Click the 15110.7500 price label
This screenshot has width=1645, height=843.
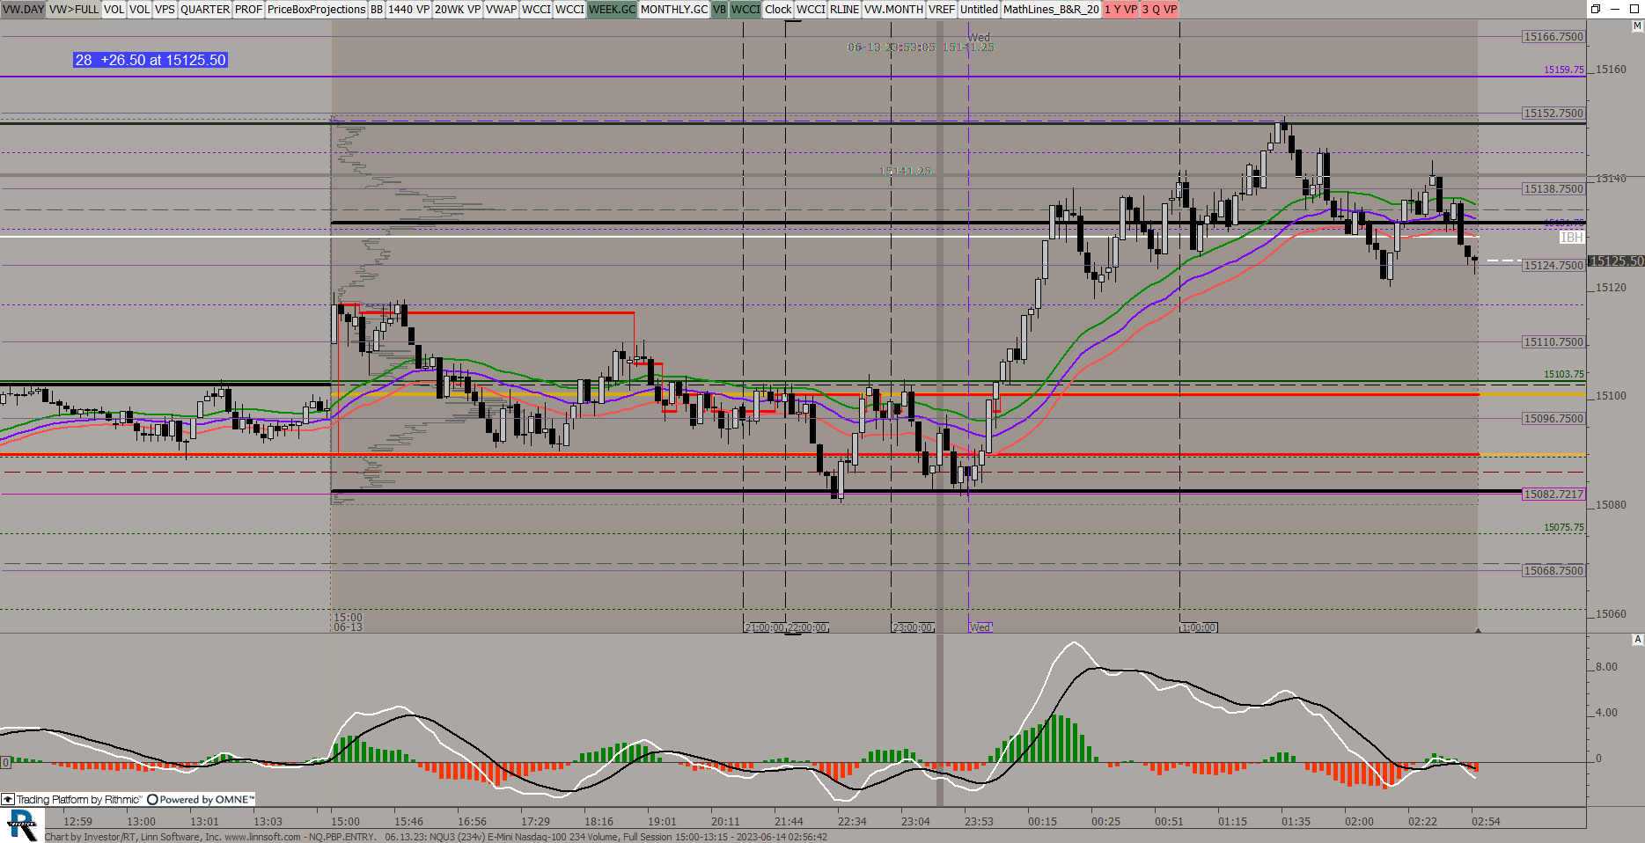click(1553, 341)
